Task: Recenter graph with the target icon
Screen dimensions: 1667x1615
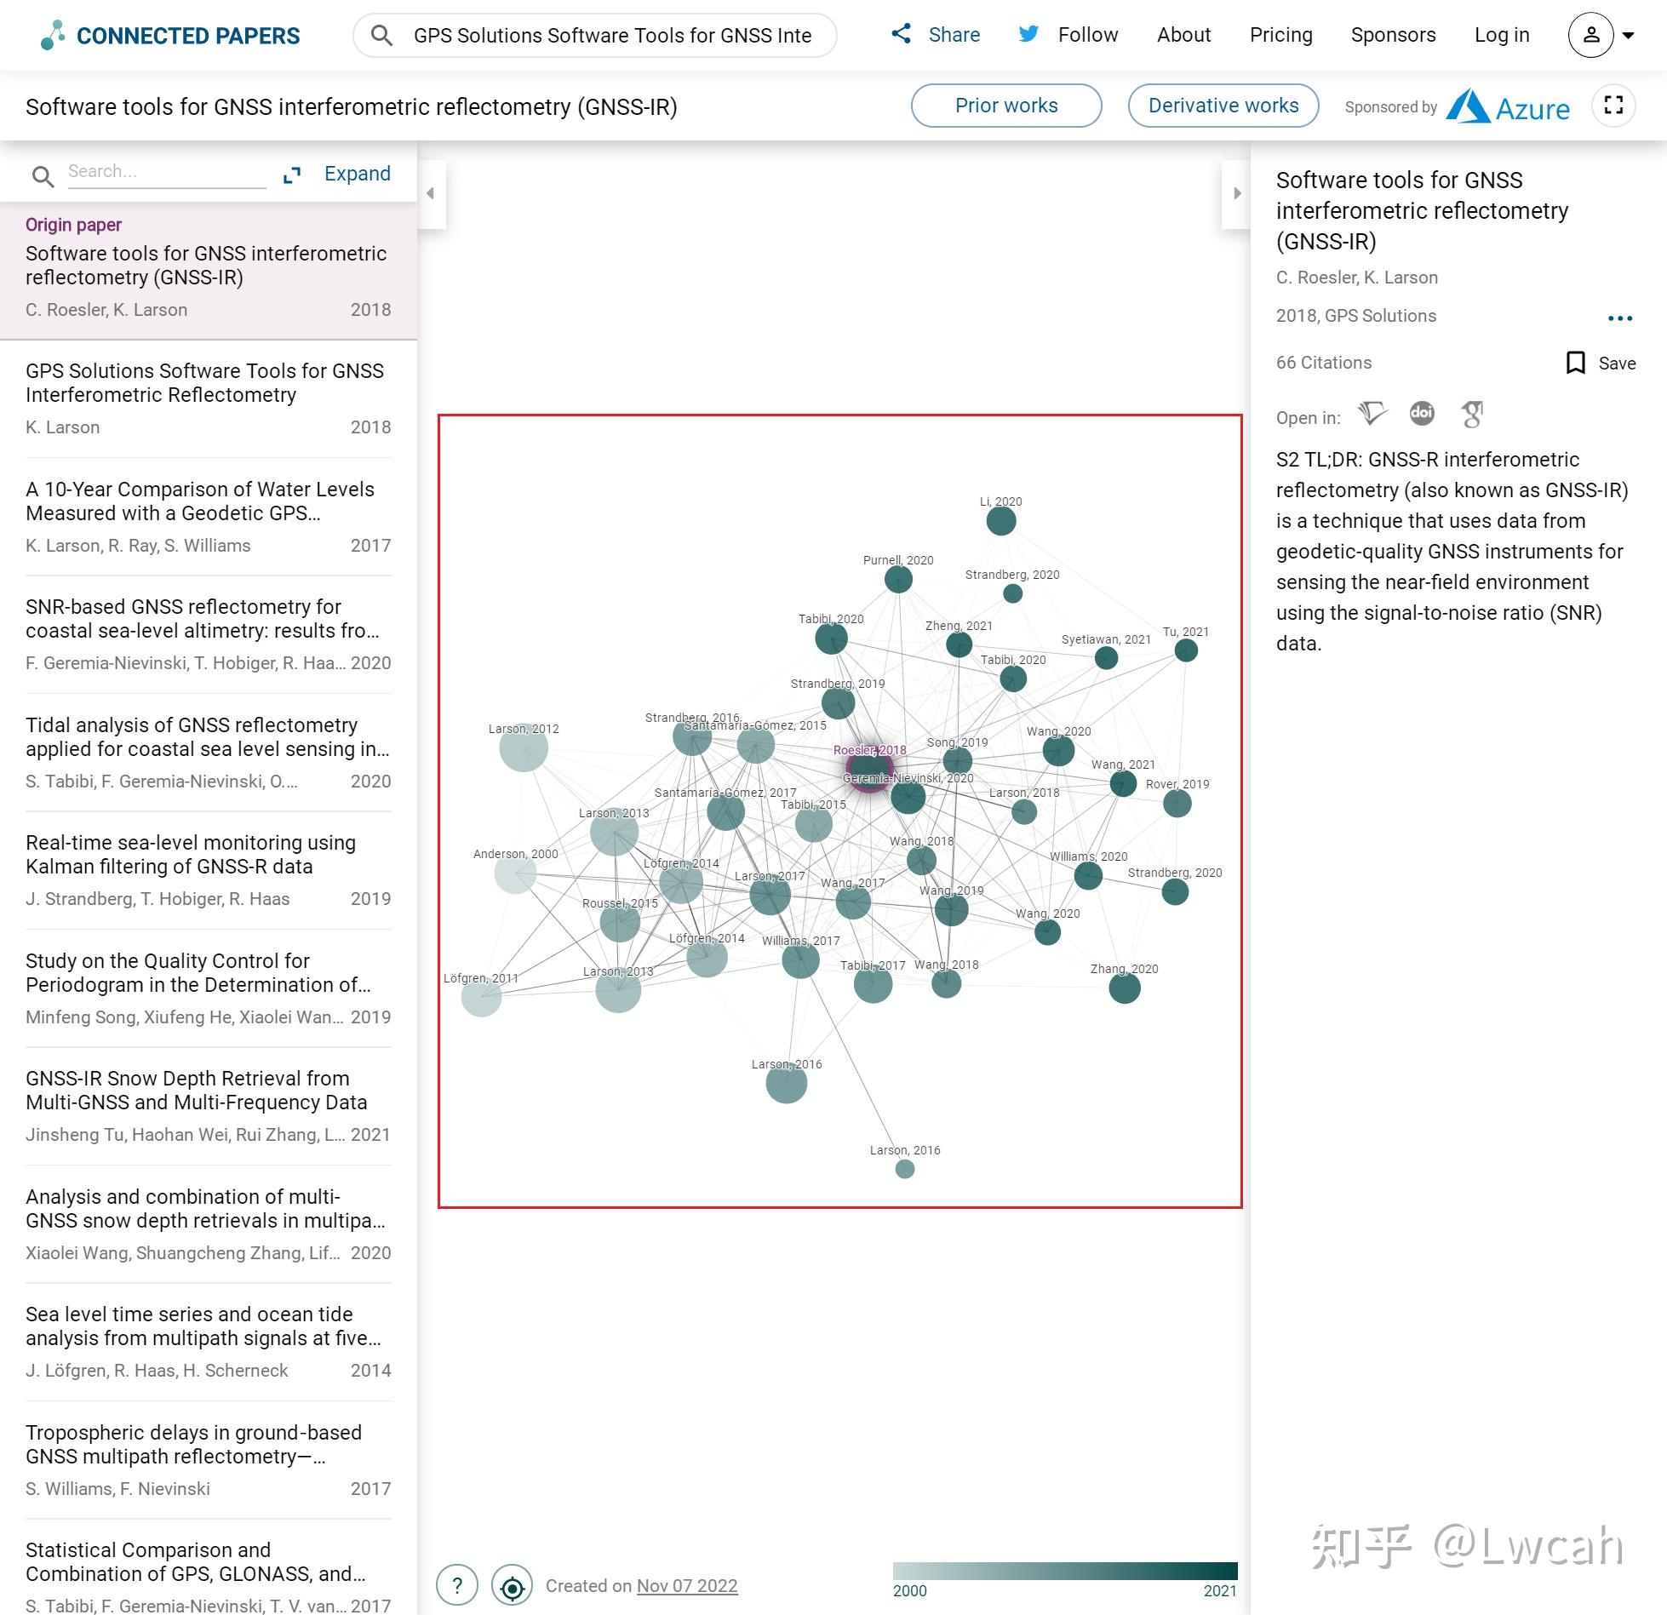Action: (x=513, y=1587)
